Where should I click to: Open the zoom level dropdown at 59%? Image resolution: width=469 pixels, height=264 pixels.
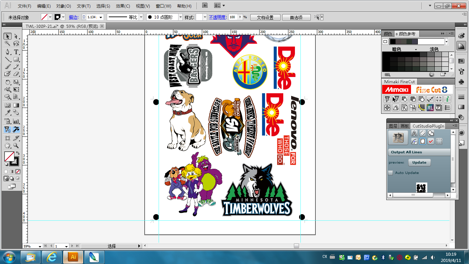[x=40, y=246]
